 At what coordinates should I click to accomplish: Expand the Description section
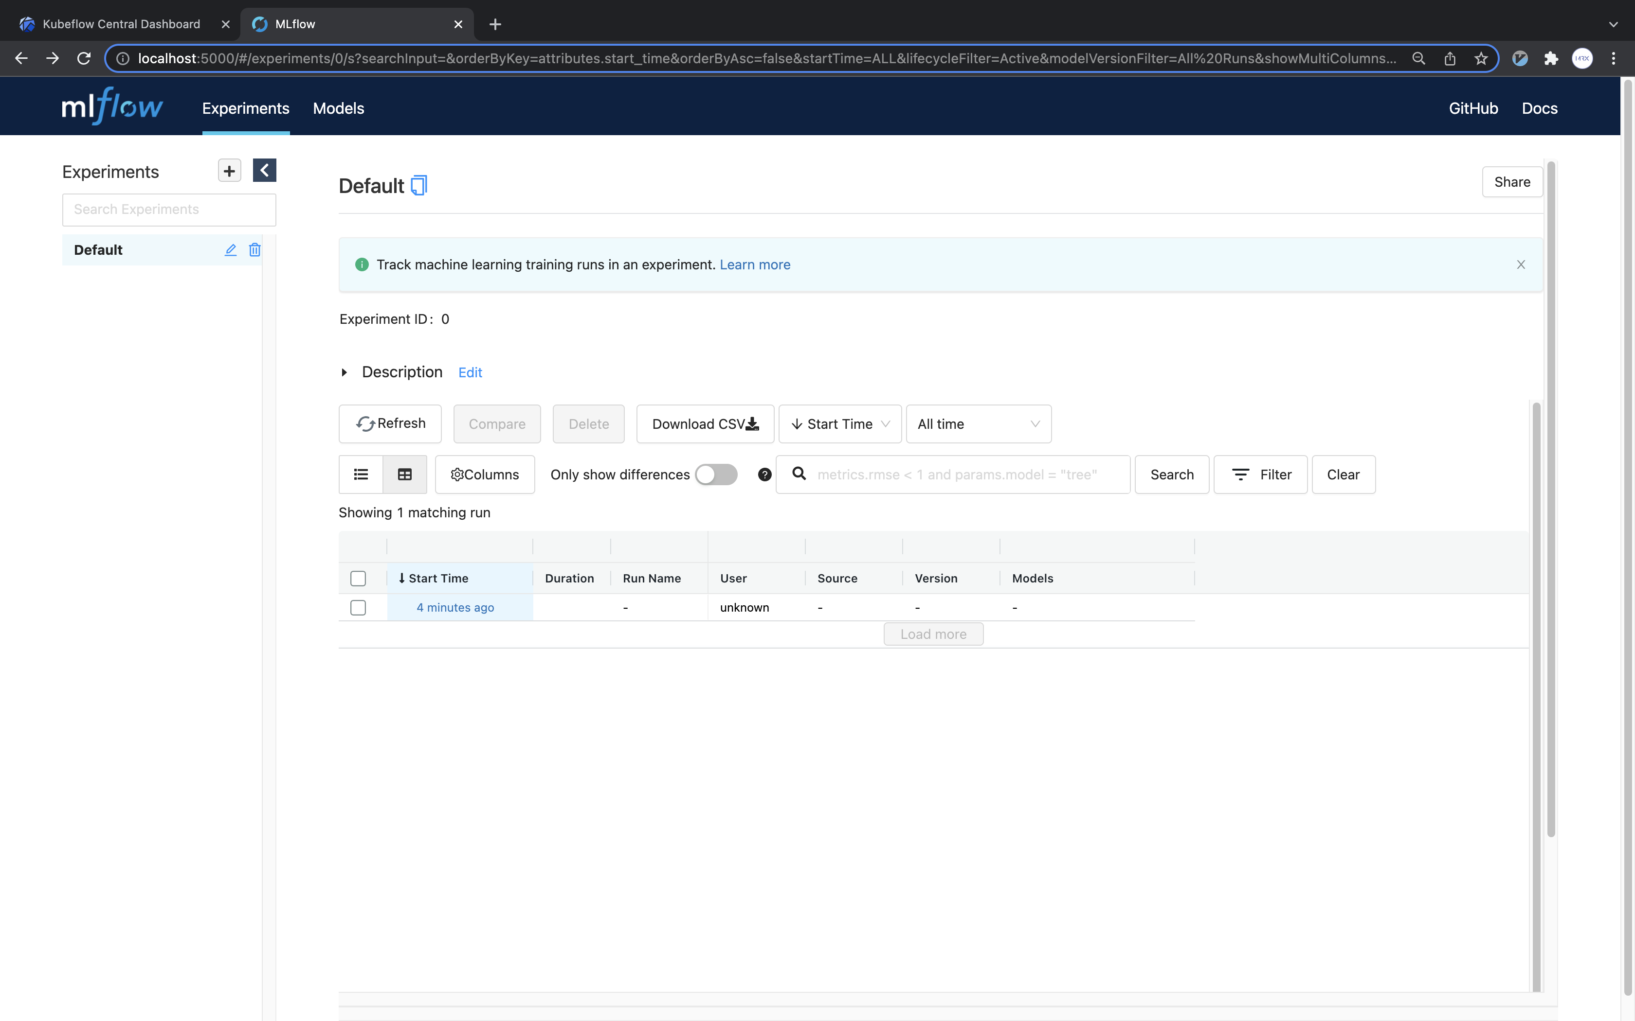click(345, 372)
